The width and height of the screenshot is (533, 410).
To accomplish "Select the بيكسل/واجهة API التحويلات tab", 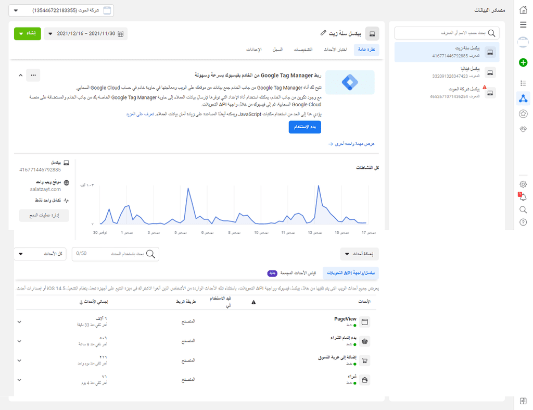I will click(x=351, y=273).
